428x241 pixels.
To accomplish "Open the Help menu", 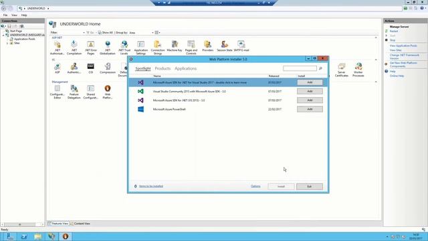I will coord(24,15).
